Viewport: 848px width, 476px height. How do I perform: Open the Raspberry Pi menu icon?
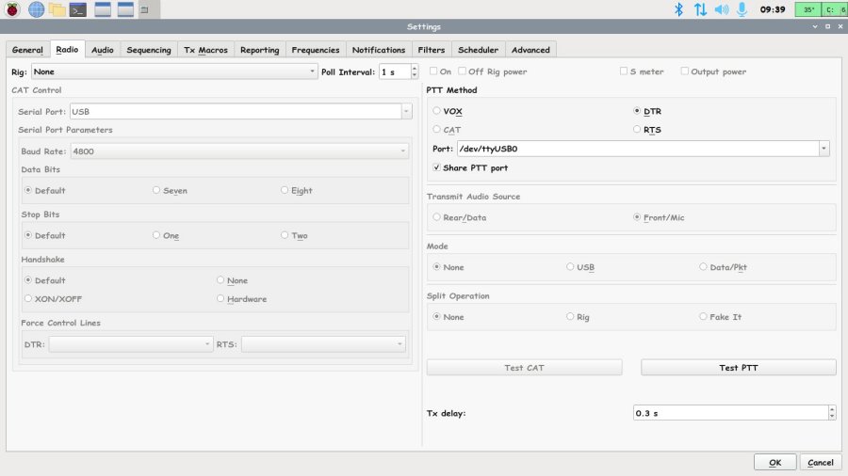[12, 9]
